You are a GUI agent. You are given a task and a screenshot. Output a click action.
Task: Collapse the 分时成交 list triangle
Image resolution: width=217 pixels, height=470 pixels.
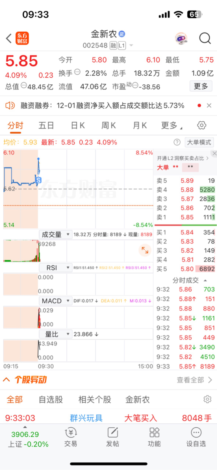[x=205, y=281]
